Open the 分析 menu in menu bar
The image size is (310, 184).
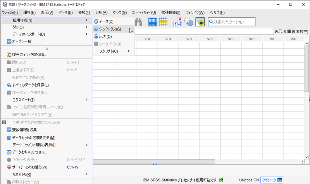pyautogui.click(x=102, y=13)
